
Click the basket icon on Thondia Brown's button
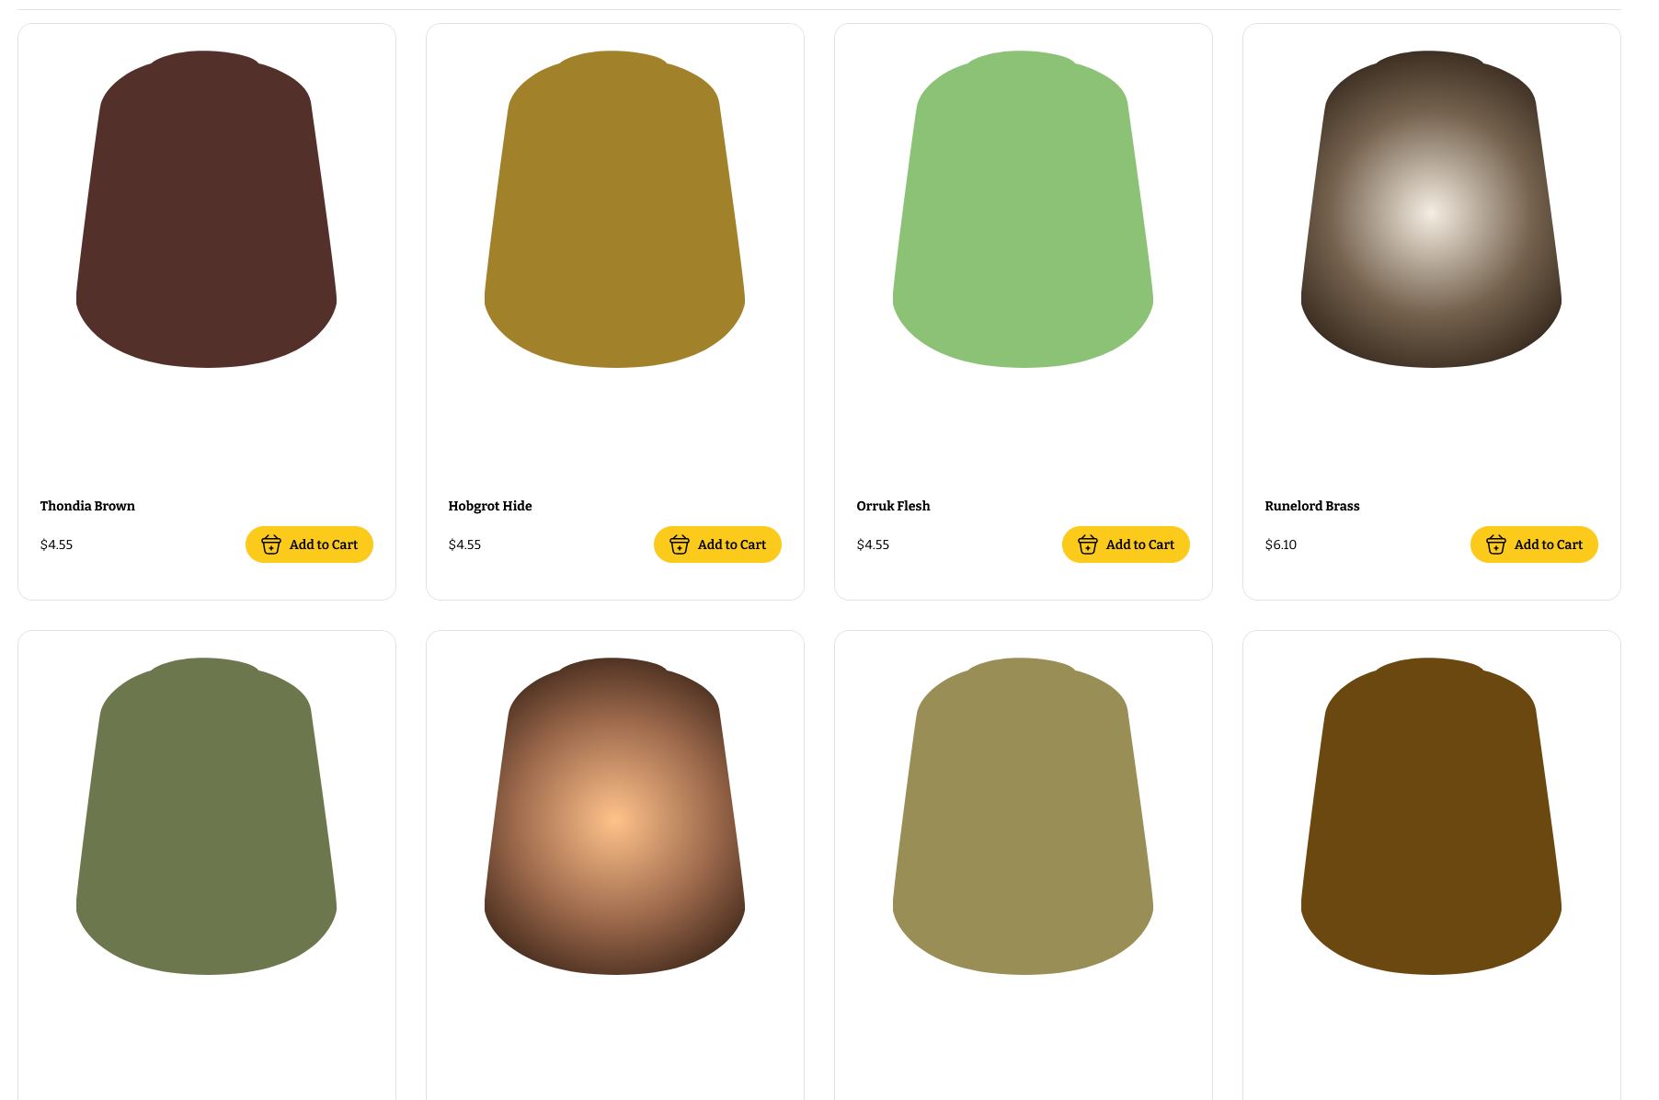270,544
